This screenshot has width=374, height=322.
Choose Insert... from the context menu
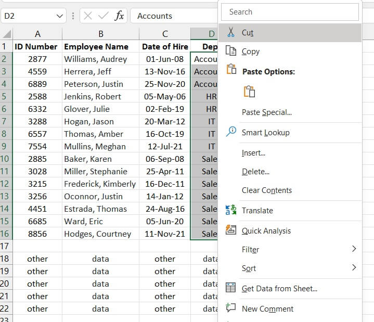click(253, 153)
